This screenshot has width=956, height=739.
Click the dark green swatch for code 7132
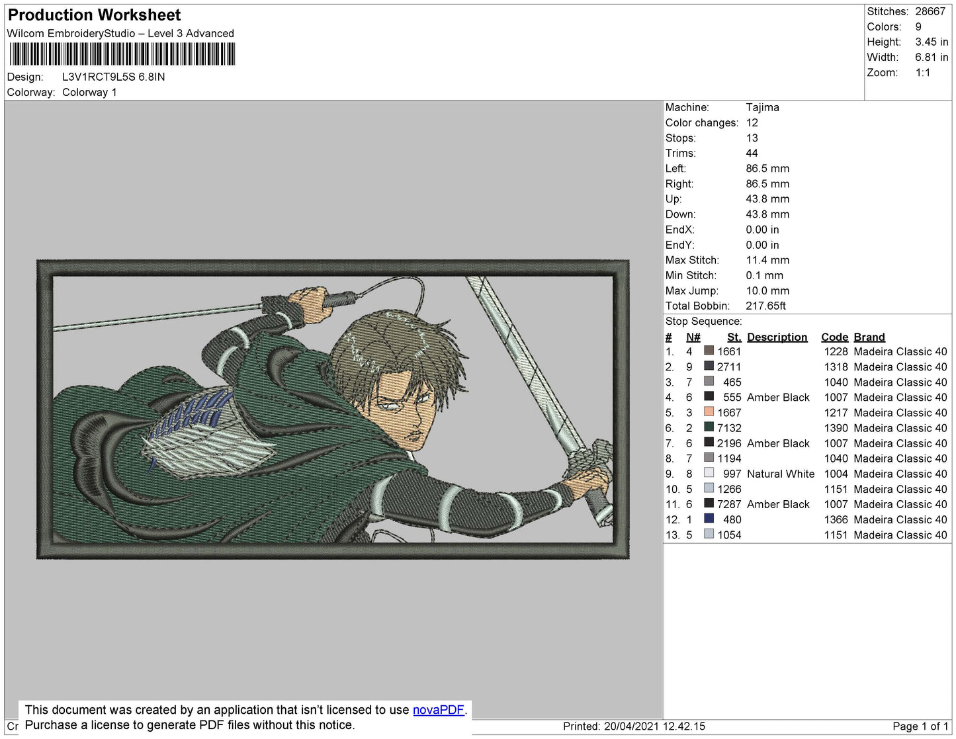(x=709, y=428)
